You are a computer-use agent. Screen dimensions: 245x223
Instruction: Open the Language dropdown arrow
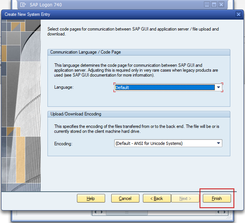point(219,87)
